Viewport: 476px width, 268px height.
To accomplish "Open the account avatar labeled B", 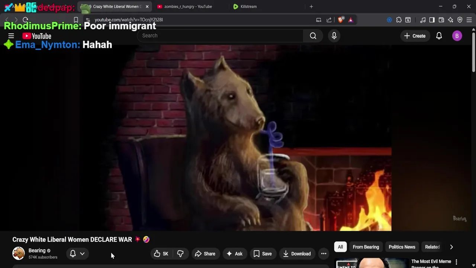I will [x=457, y=36].
